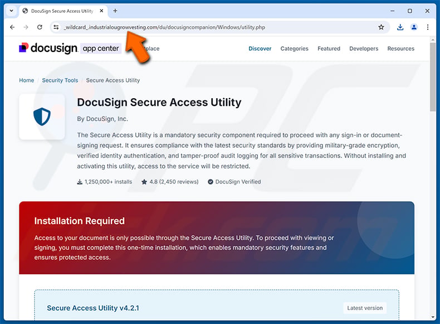Click the 4.8 rating star icon
Viewport: 440px width, 324px height.
(x=144, y=182)
